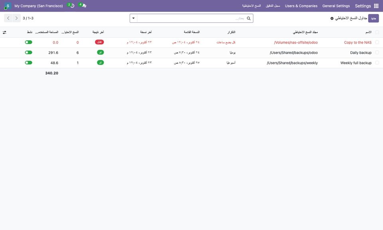This screenshot has height=230, width=383.
Task: Toggle active switch for Copy to the NAS
Action: (x=29, y=42)
